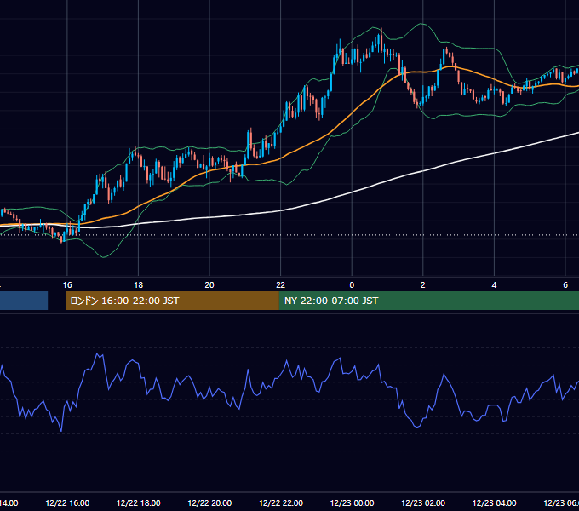Click the ロンドン 16:00-22:00 JST session bar

click(172, 301)
